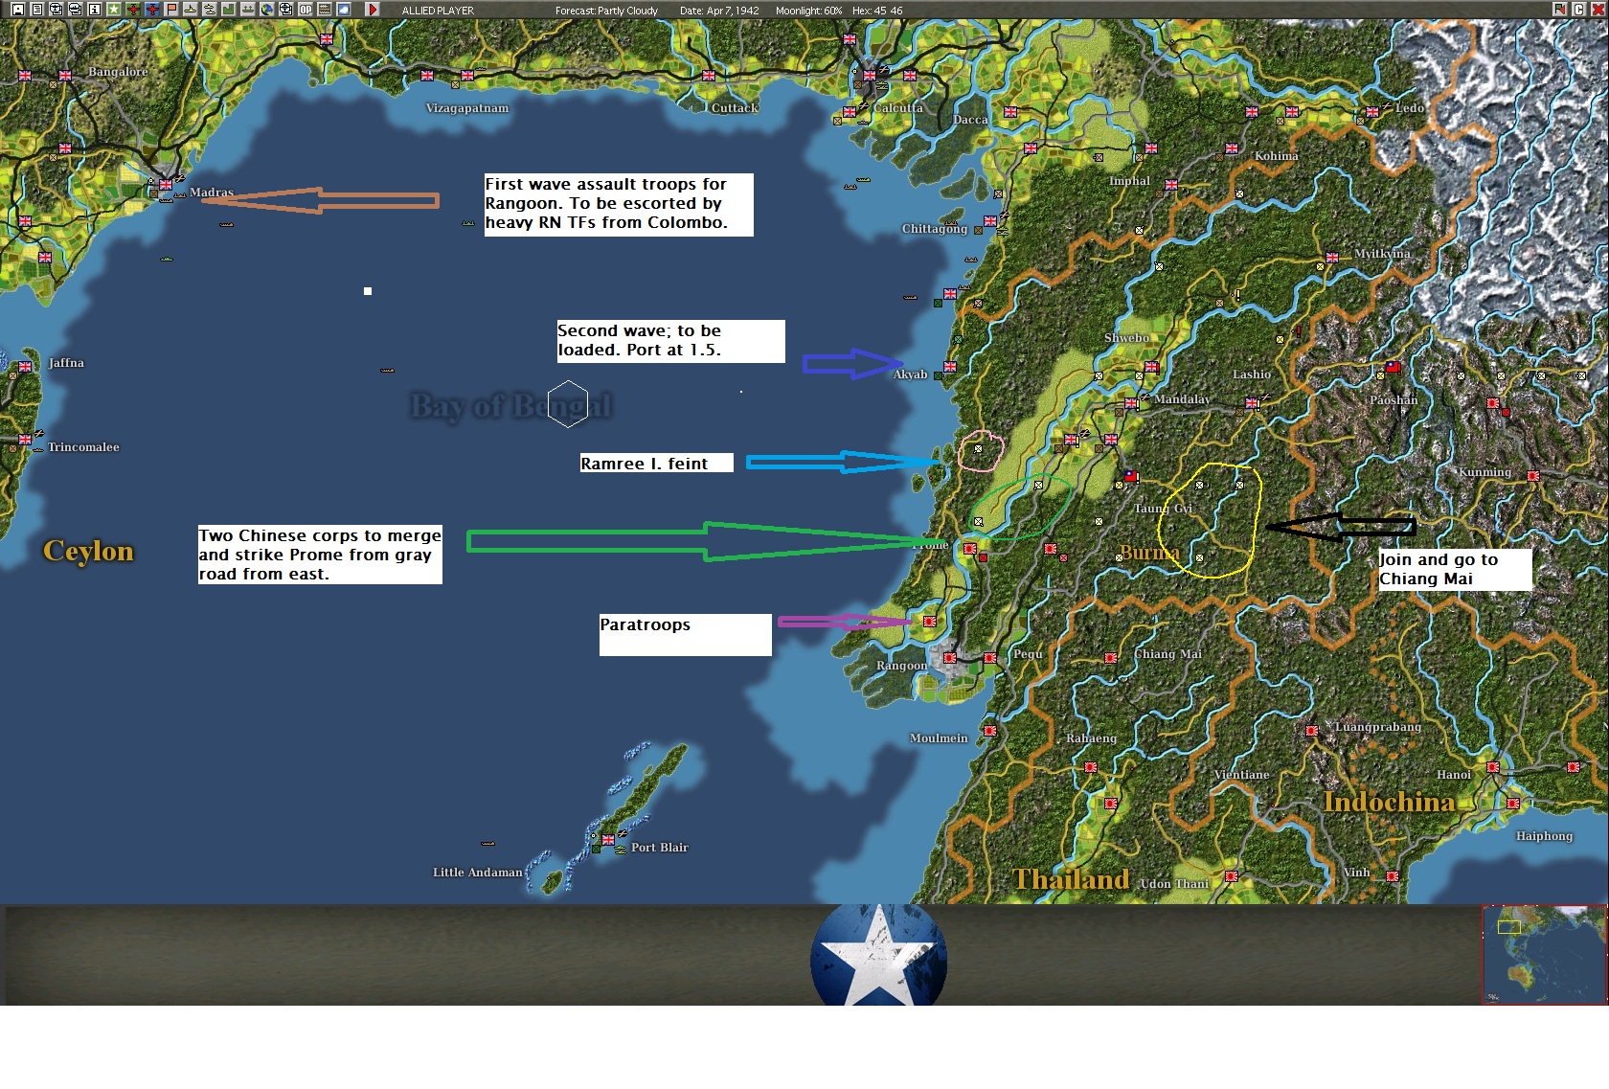Click the 'ALLIED PLAYER' status text
This screenshot has height=1089, width=1609.
tap(438, 11)
